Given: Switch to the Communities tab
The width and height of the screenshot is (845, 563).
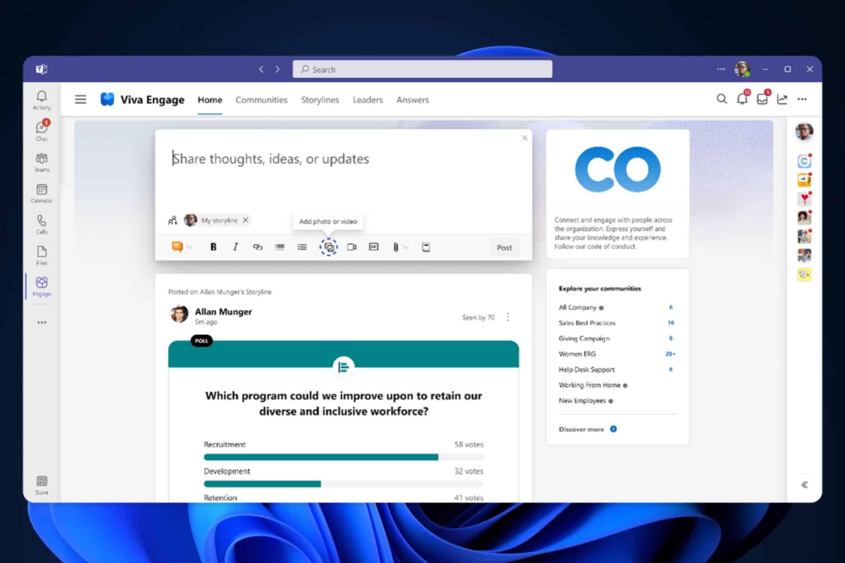Looking at the screenshot, I should click(261, 100).
